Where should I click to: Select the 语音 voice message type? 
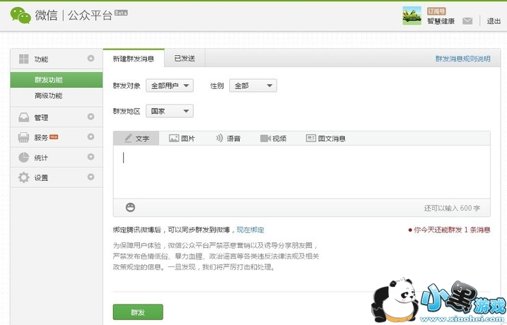[228, 138]
